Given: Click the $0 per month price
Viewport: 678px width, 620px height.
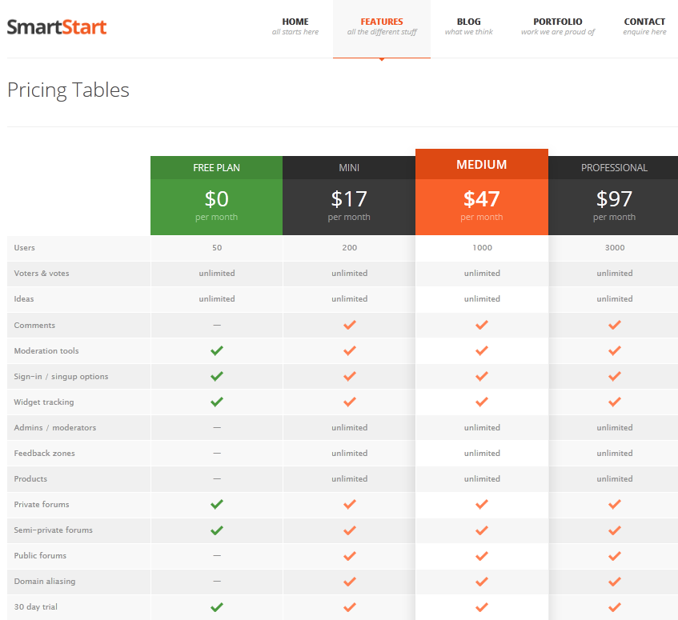Looking at the screenshot, I should pyautogui.click(x=217, y=206).
